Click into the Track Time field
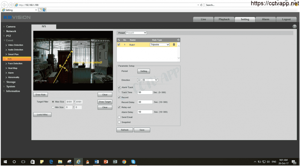 [x=145, y=92]
